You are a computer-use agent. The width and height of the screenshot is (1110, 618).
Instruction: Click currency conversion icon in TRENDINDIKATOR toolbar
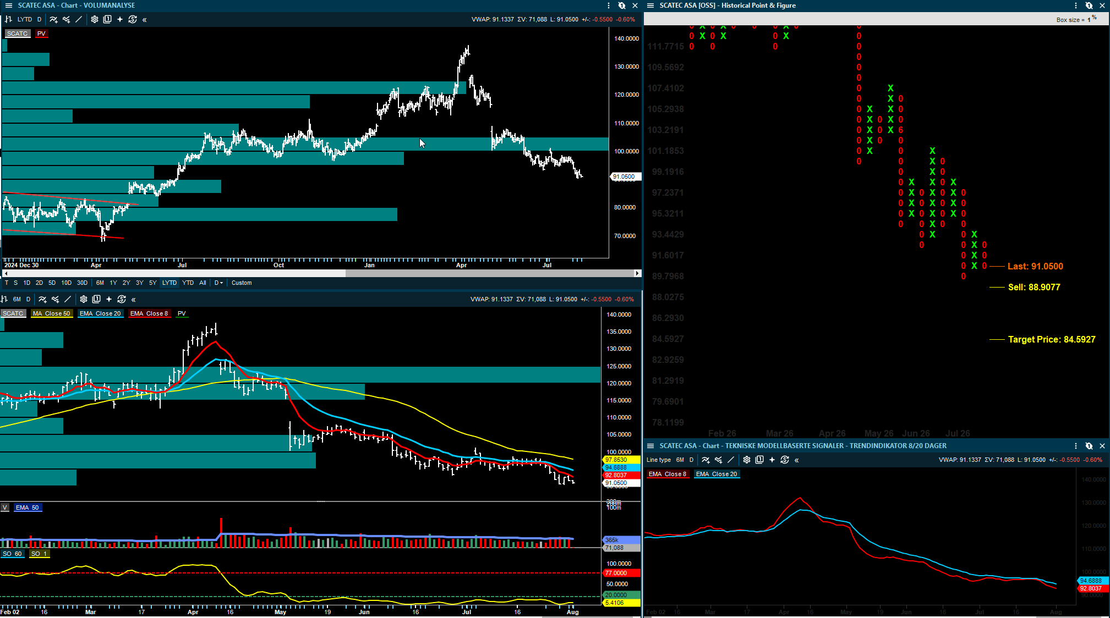[x=785, y=460]
